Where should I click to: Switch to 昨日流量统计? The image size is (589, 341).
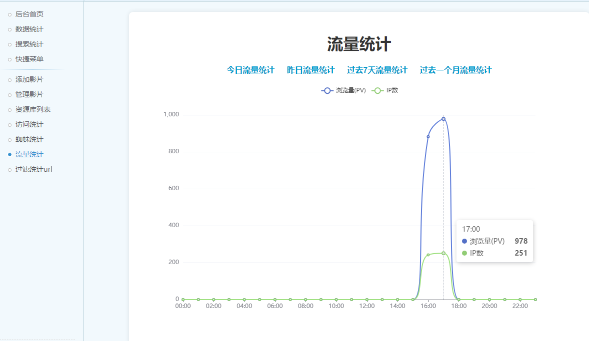click(x=310, y=70)
